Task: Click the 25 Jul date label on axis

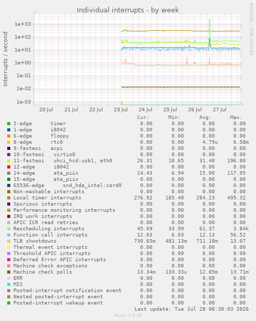Action: (170, 110)
